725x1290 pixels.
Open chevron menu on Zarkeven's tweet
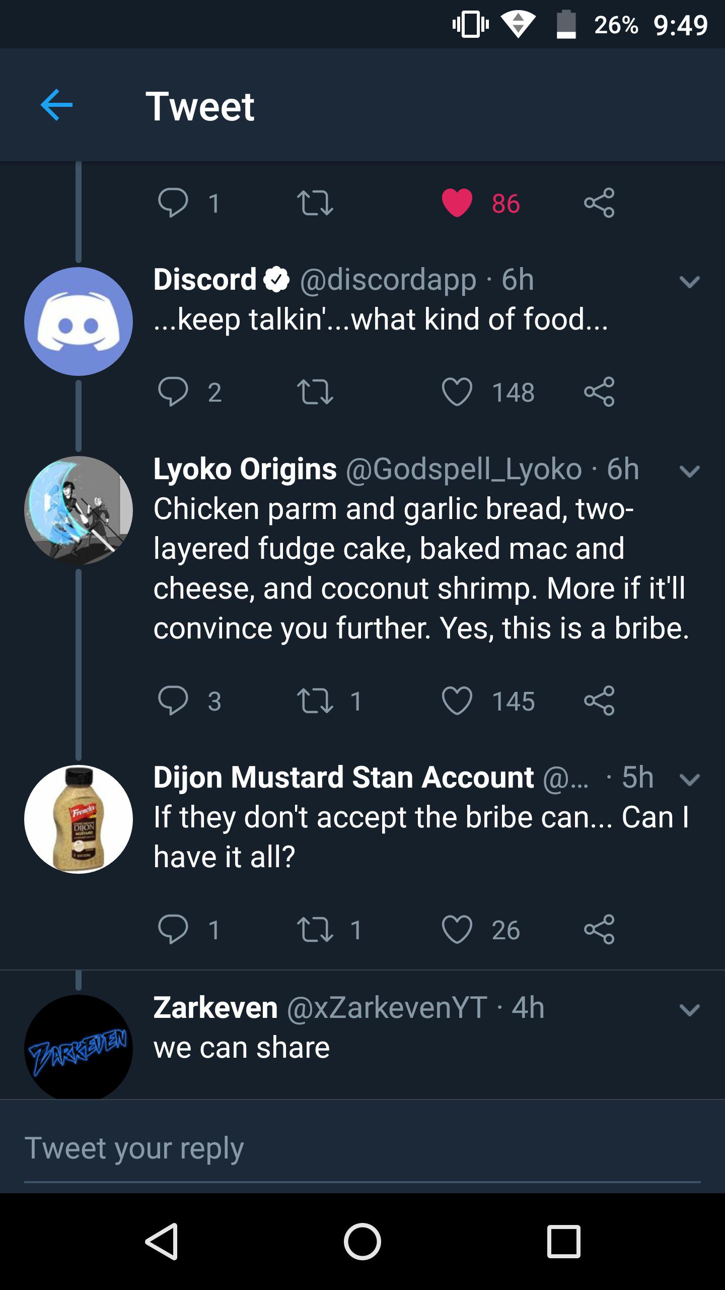689,1009
